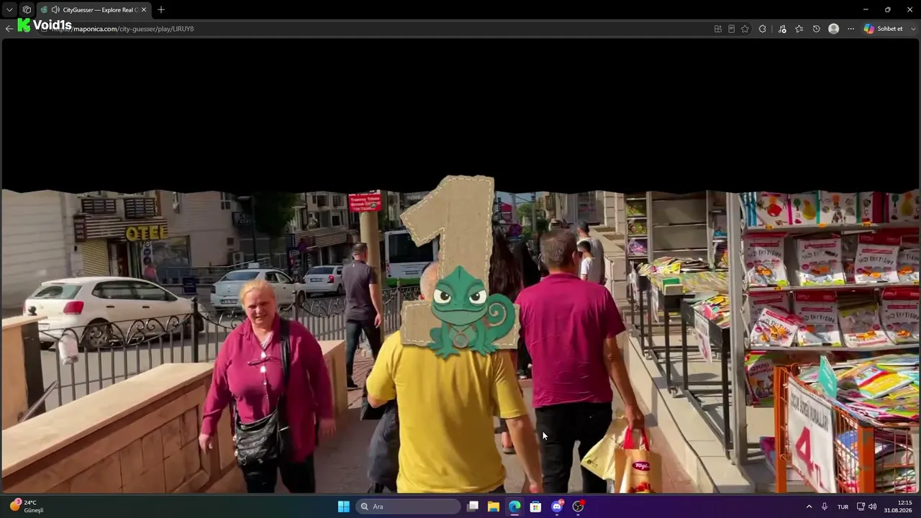Image resolution: width=921 pixels, height=518 pixels.
Task: Open the browser settings and more menu
Action: [x=850, y=29]
